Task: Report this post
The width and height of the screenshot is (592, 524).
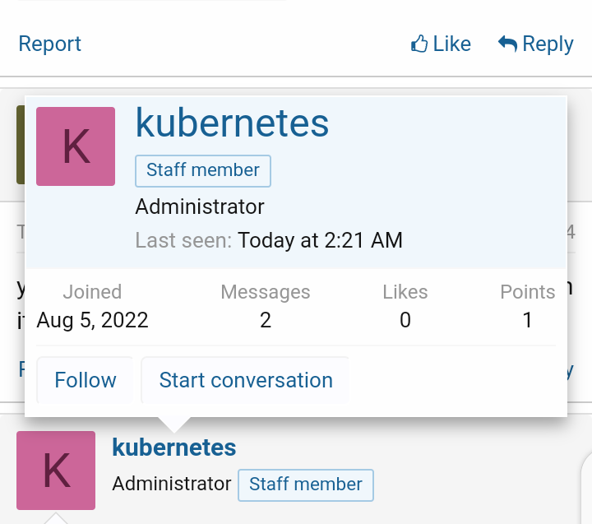Action: coord(50,44)
